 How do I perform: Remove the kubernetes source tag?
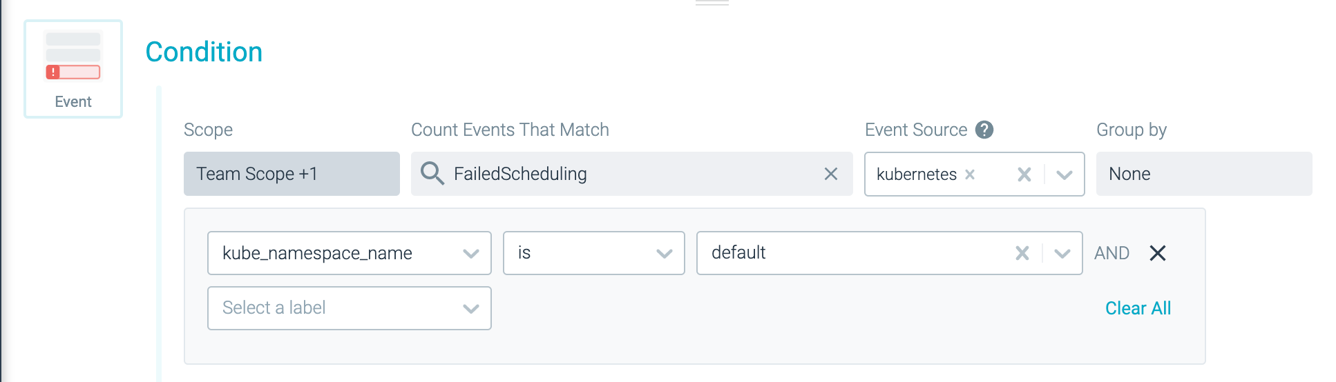[x=970, y=174]
